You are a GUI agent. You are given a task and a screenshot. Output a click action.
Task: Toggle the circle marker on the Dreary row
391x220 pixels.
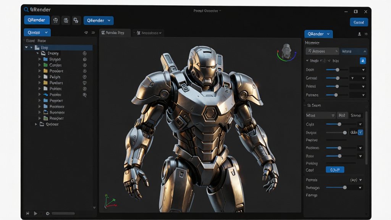coord(84,53)
